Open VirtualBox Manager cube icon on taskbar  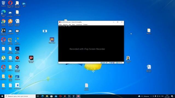pos(74,96)
